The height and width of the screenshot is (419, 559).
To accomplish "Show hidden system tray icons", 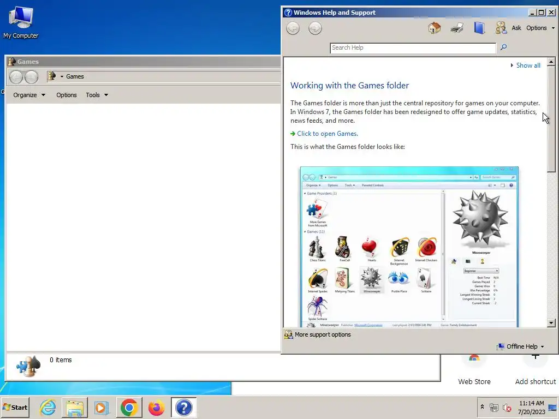I will click(482, 406).
